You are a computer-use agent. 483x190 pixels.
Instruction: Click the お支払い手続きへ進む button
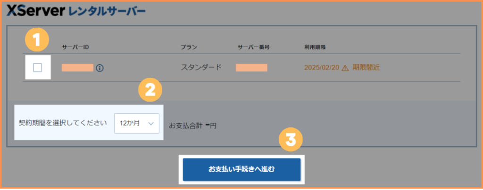(241, 169)
